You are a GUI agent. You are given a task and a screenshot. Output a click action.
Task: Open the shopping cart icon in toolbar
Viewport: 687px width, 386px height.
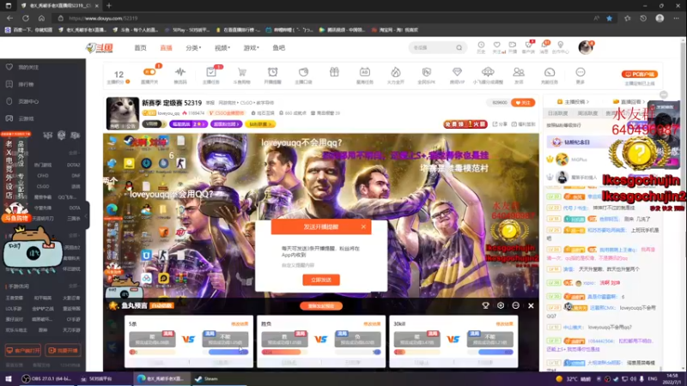[x=242, y=72]
